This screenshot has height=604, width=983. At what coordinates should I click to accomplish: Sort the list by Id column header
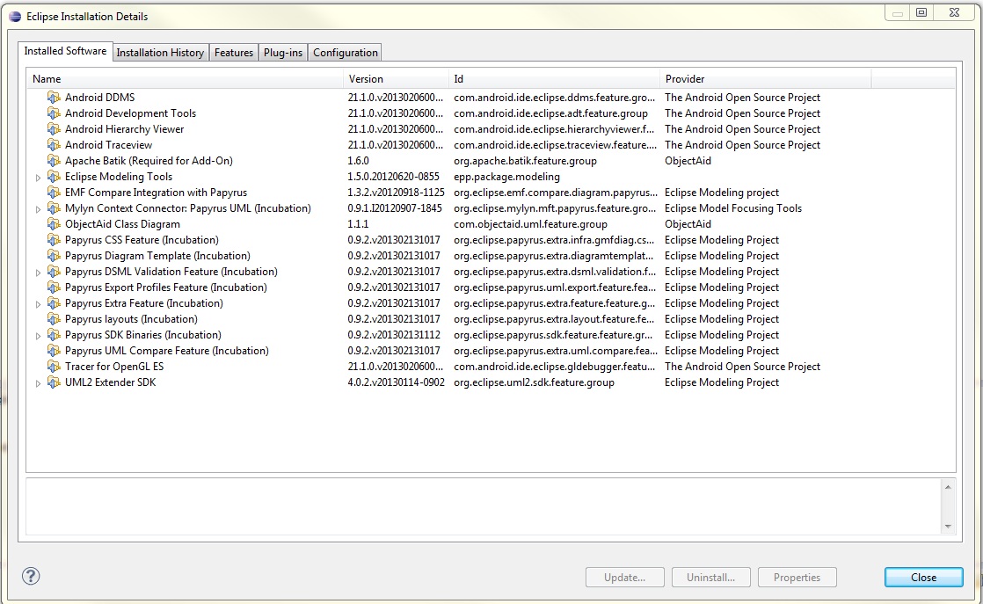[x=554, y=79]
